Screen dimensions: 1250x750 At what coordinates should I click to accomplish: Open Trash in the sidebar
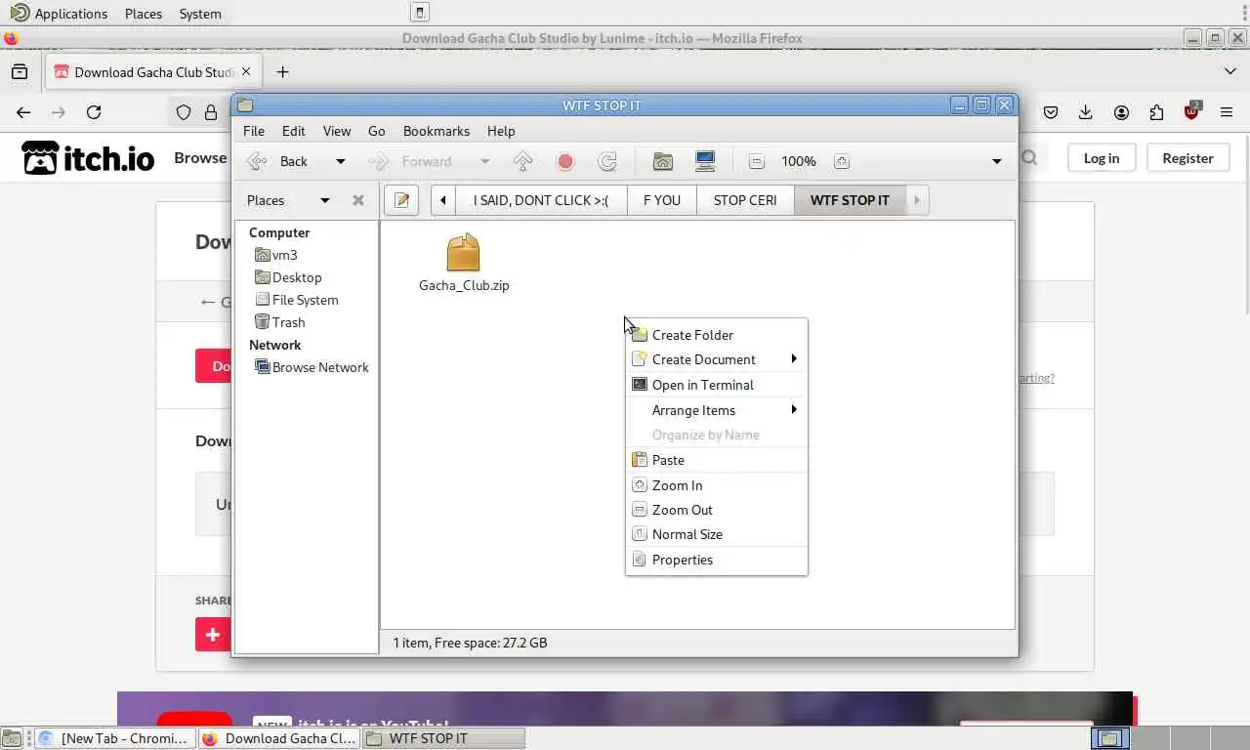tap(279, 322)
